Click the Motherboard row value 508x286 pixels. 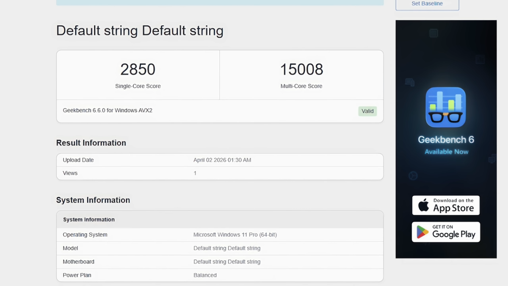click(227, 262)
